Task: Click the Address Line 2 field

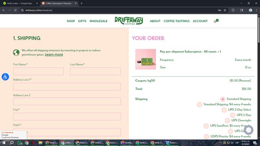Action: pyautogui.click(x=67, y=101)
